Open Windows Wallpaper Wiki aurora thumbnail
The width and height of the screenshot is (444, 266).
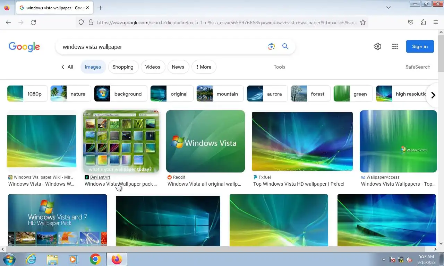point(42,141)
